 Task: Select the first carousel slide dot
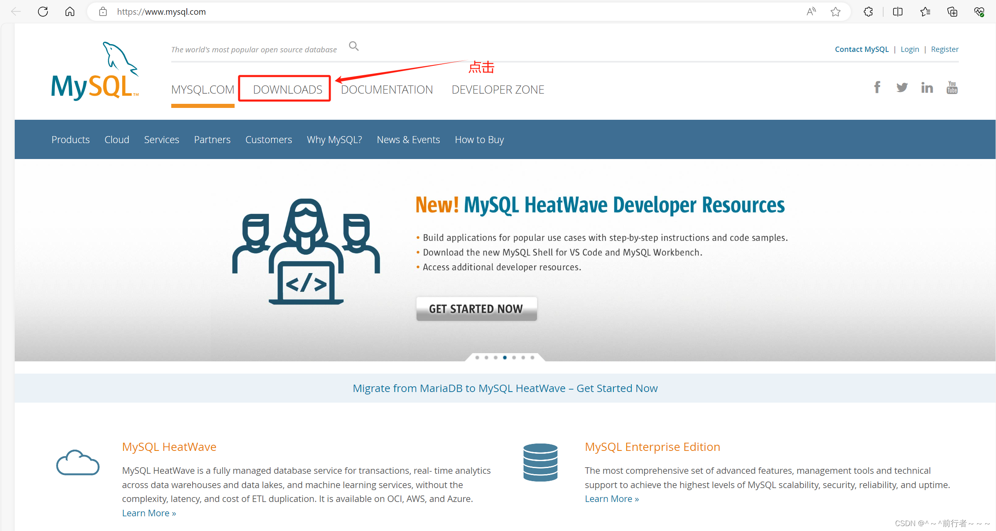(477, 358)
